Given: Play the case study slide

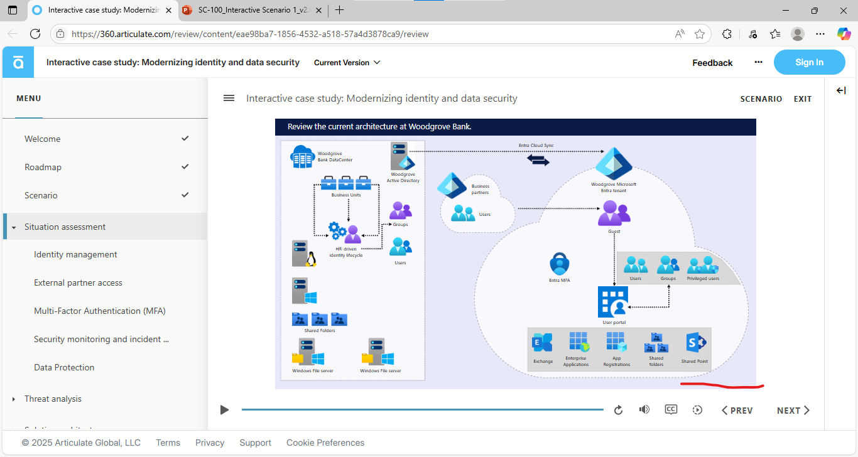Looking at the screenshot, I should [224, 410].
